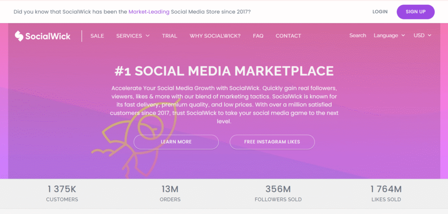Click the 356M FOLLOWERS SOLD statistic
The width and height of the screenshot is (448, 214).
click(278, 193)
